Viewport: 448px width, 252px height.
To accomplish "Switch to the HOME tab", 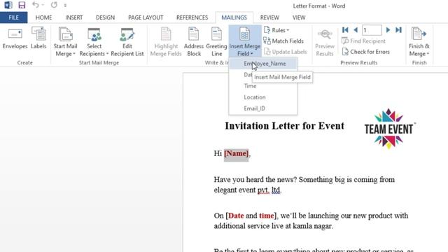I will pyautogui.click(x=43, y=17).
